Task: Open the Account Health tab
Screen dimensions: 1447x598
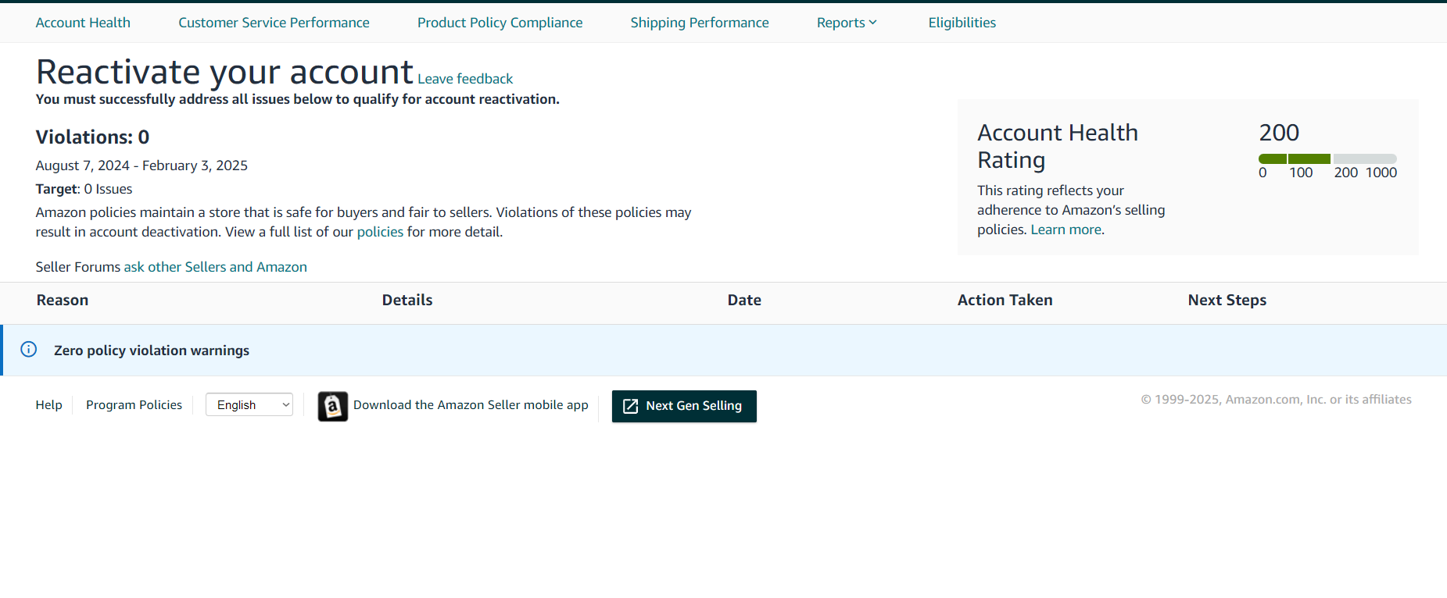Action: tap(83, 23)
